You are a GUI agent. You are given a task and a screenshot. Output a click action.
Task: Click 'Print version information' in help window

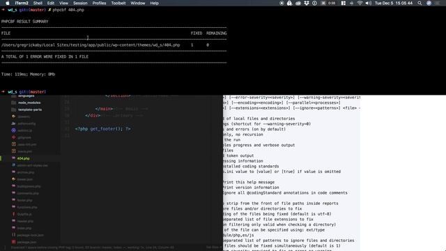(x=251, y=188)
